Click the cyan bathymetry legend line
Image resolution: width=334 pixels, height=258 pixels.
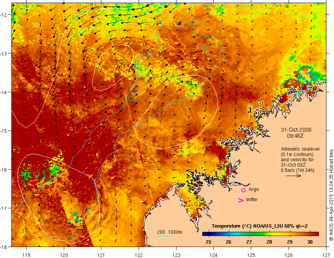click(165, 236)
